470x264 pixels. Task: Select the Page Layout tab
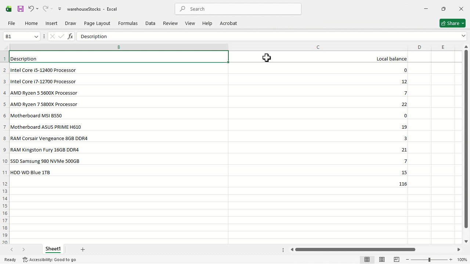point(97,23)
